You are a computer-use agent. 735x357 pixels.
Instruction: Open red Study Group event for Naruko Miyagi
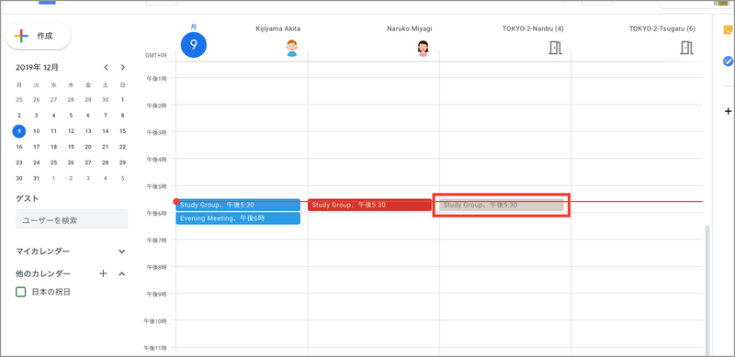tap(370, 205)
